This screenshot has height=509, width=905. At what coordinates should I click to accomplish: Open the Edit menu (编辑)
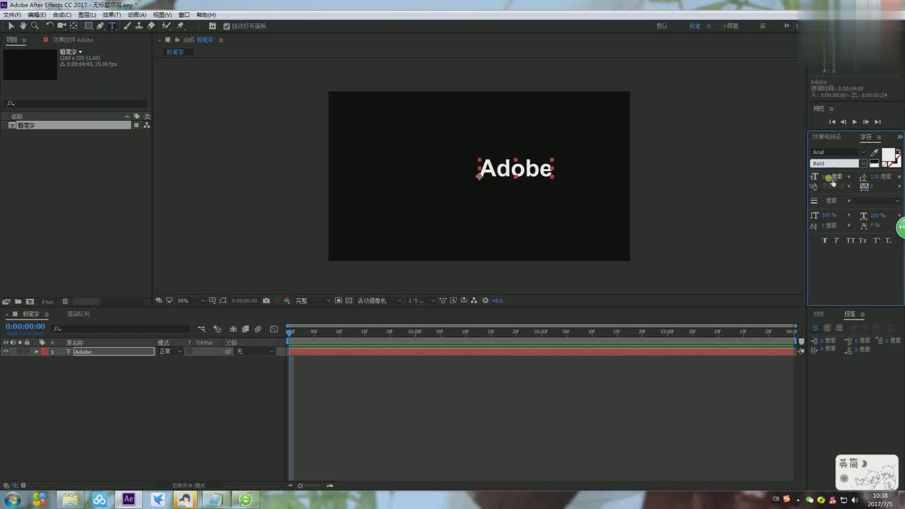pyautogui.click(x=37, y=15)
